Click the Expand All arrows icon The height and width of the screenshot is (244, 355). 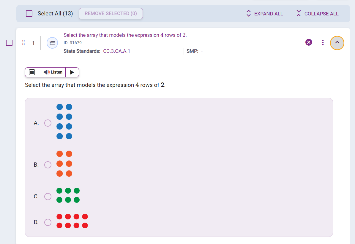(x=249, y=14)
